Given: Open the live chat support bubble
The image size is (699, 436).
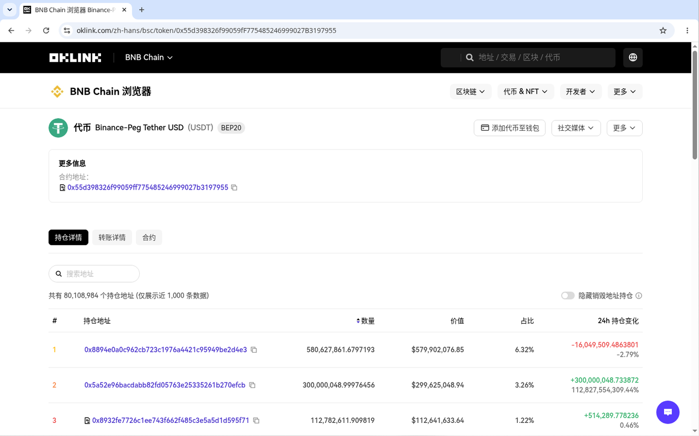Looking at the screenshot, I should (668, 412).
